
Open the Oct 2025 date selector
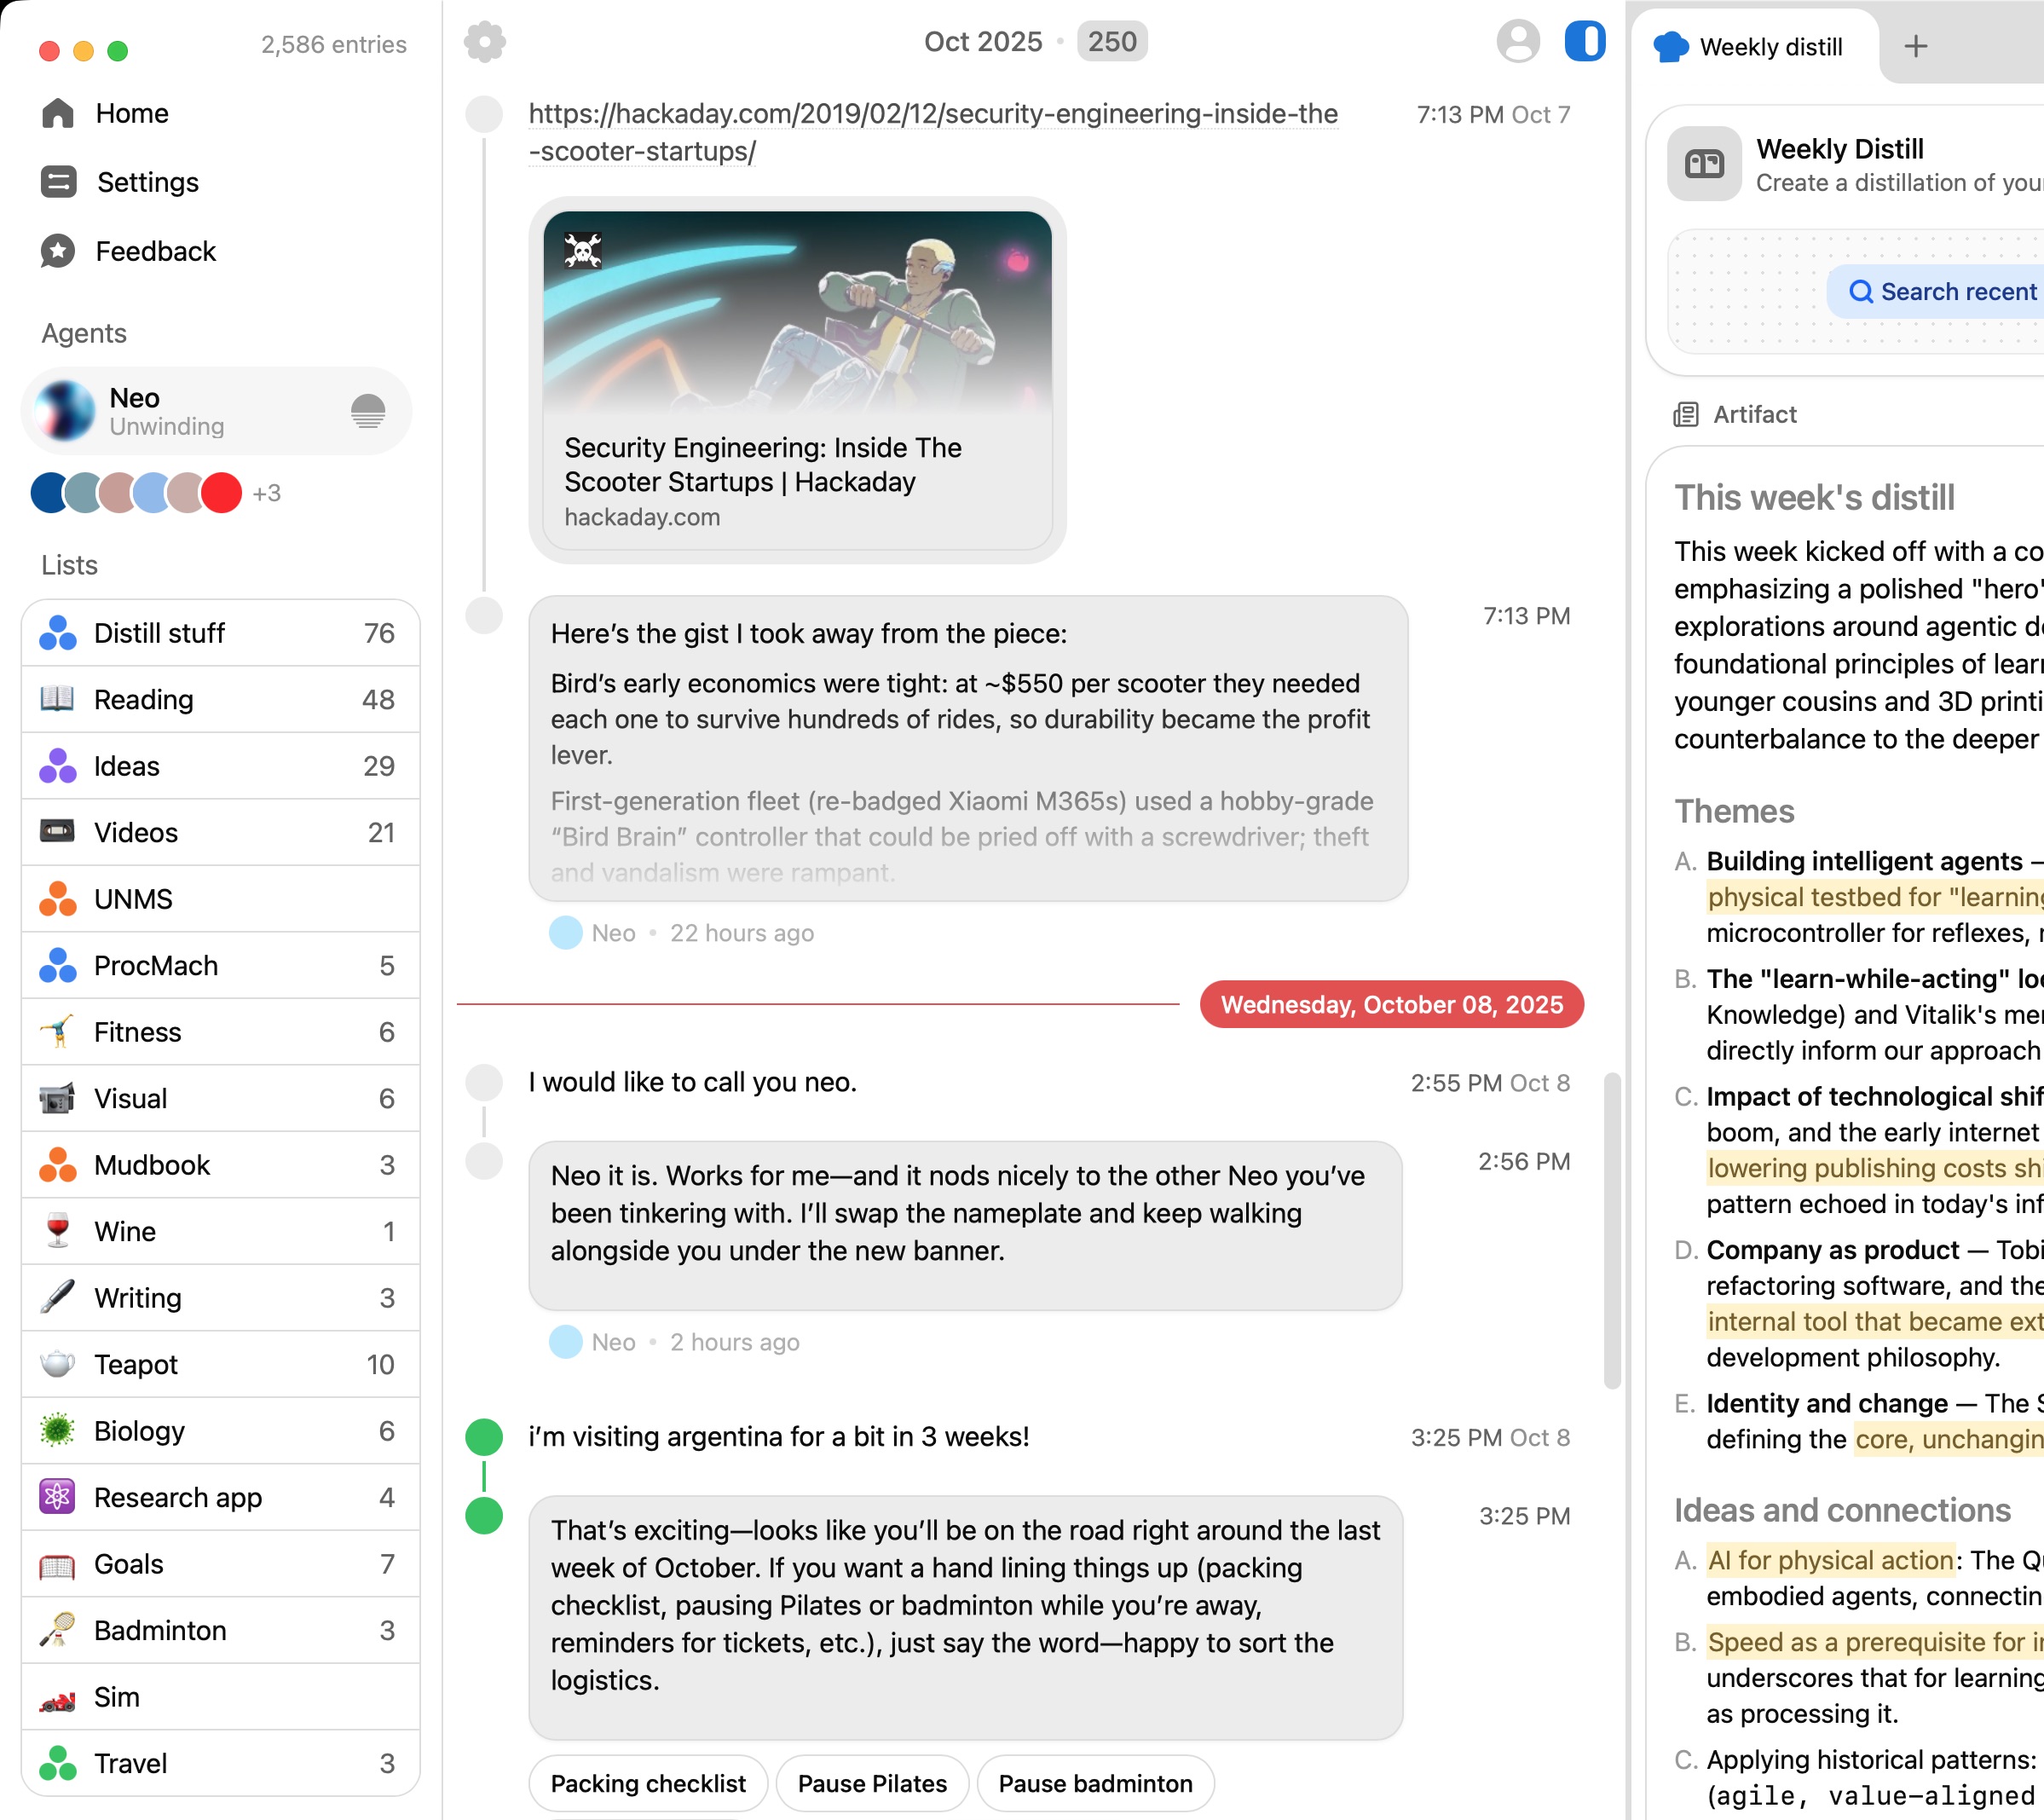click(982, 42)
